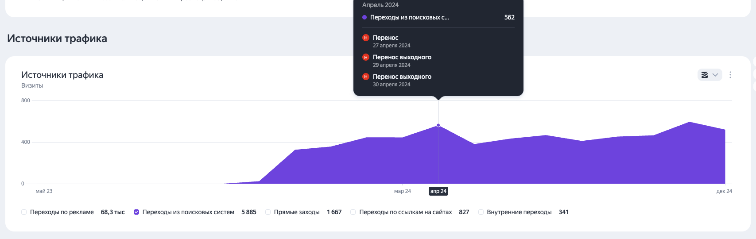Click the май 23 axis label
This screenshot has height=239, width=756.
[x=44, y=191]
